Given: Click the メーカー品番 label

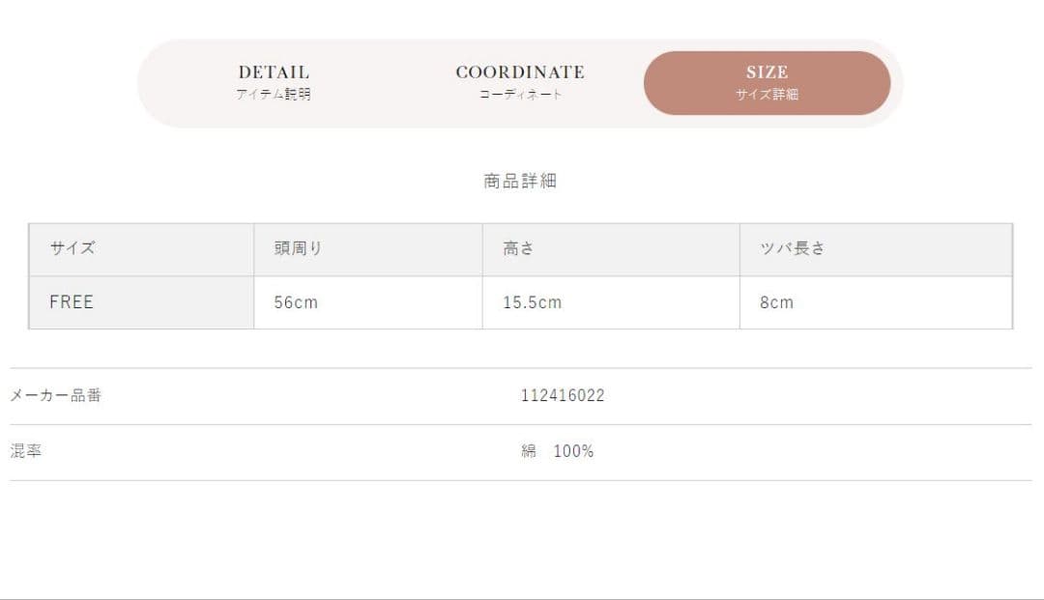Looking at the screenshot, I should 55,396.
